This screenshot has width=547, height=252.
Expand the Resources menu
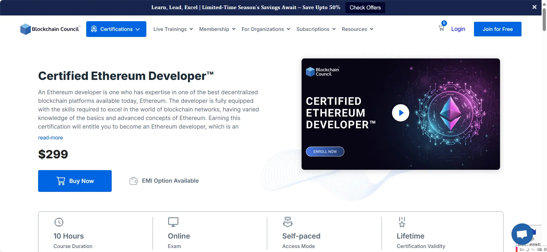[357, 29]
